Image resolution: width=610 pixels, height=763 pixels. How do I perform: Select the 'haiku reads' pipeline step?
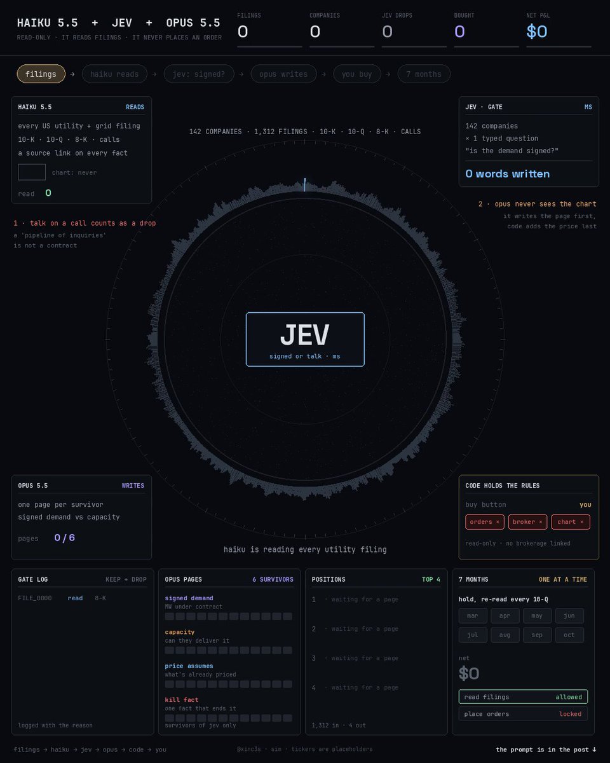[114, 74]
